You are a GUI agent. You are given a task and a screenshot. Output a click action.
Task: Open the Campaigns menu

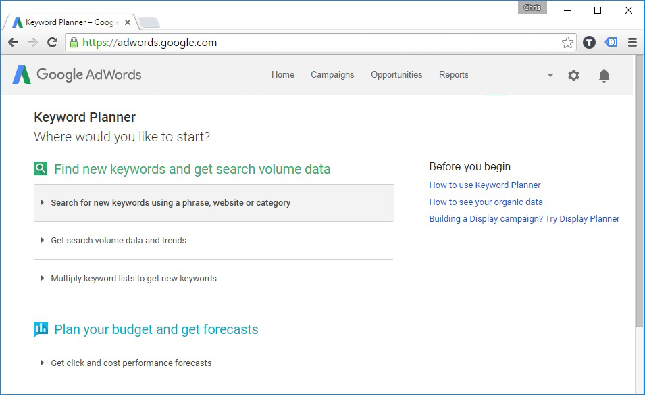[332, 74]
